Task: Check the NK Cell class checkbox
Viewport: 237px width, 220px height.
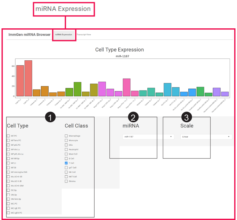Action: (66, 172)
